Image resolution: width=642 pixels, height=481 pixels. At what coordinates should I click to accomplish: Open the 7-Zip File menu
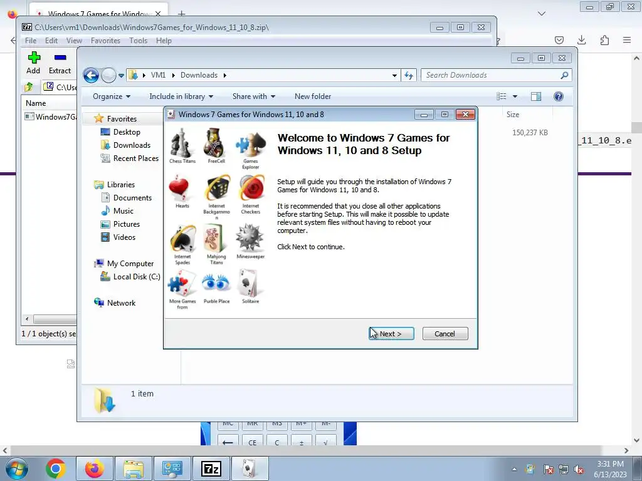click(31, 41)
